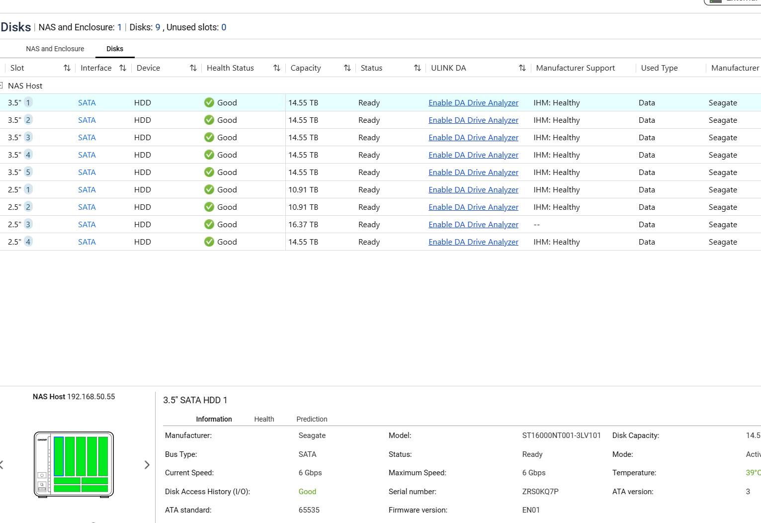Click ATA standard value 65535
The height and width of the screenshot is (523, 761).
(x=309, y=510)
